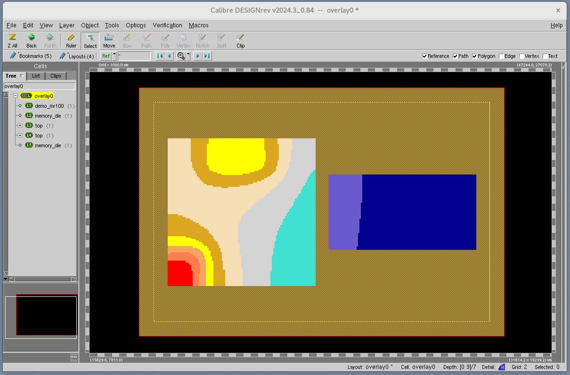Screen dimensions: 570x375
Task: Open the Verification menu
Action: click(167, 25)
